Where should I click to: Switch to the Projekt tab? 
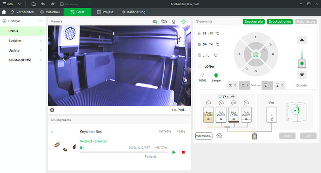click(x=105, y=12)
